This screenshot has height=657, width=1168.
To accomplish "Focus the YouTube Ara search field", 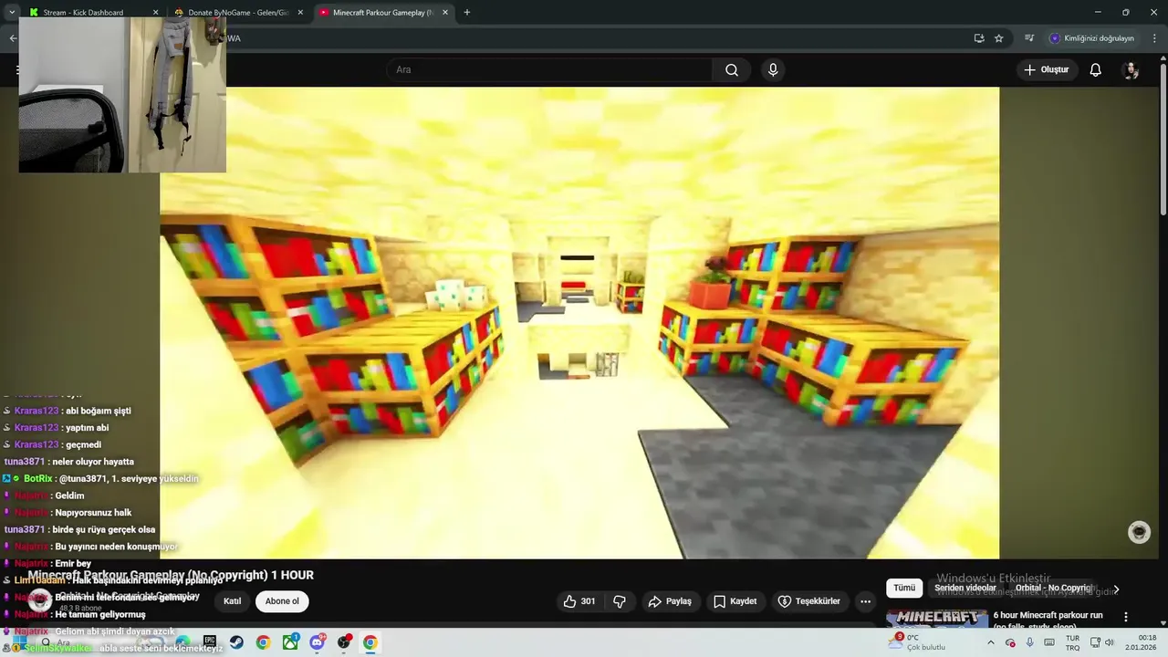I will pos(550,70).
